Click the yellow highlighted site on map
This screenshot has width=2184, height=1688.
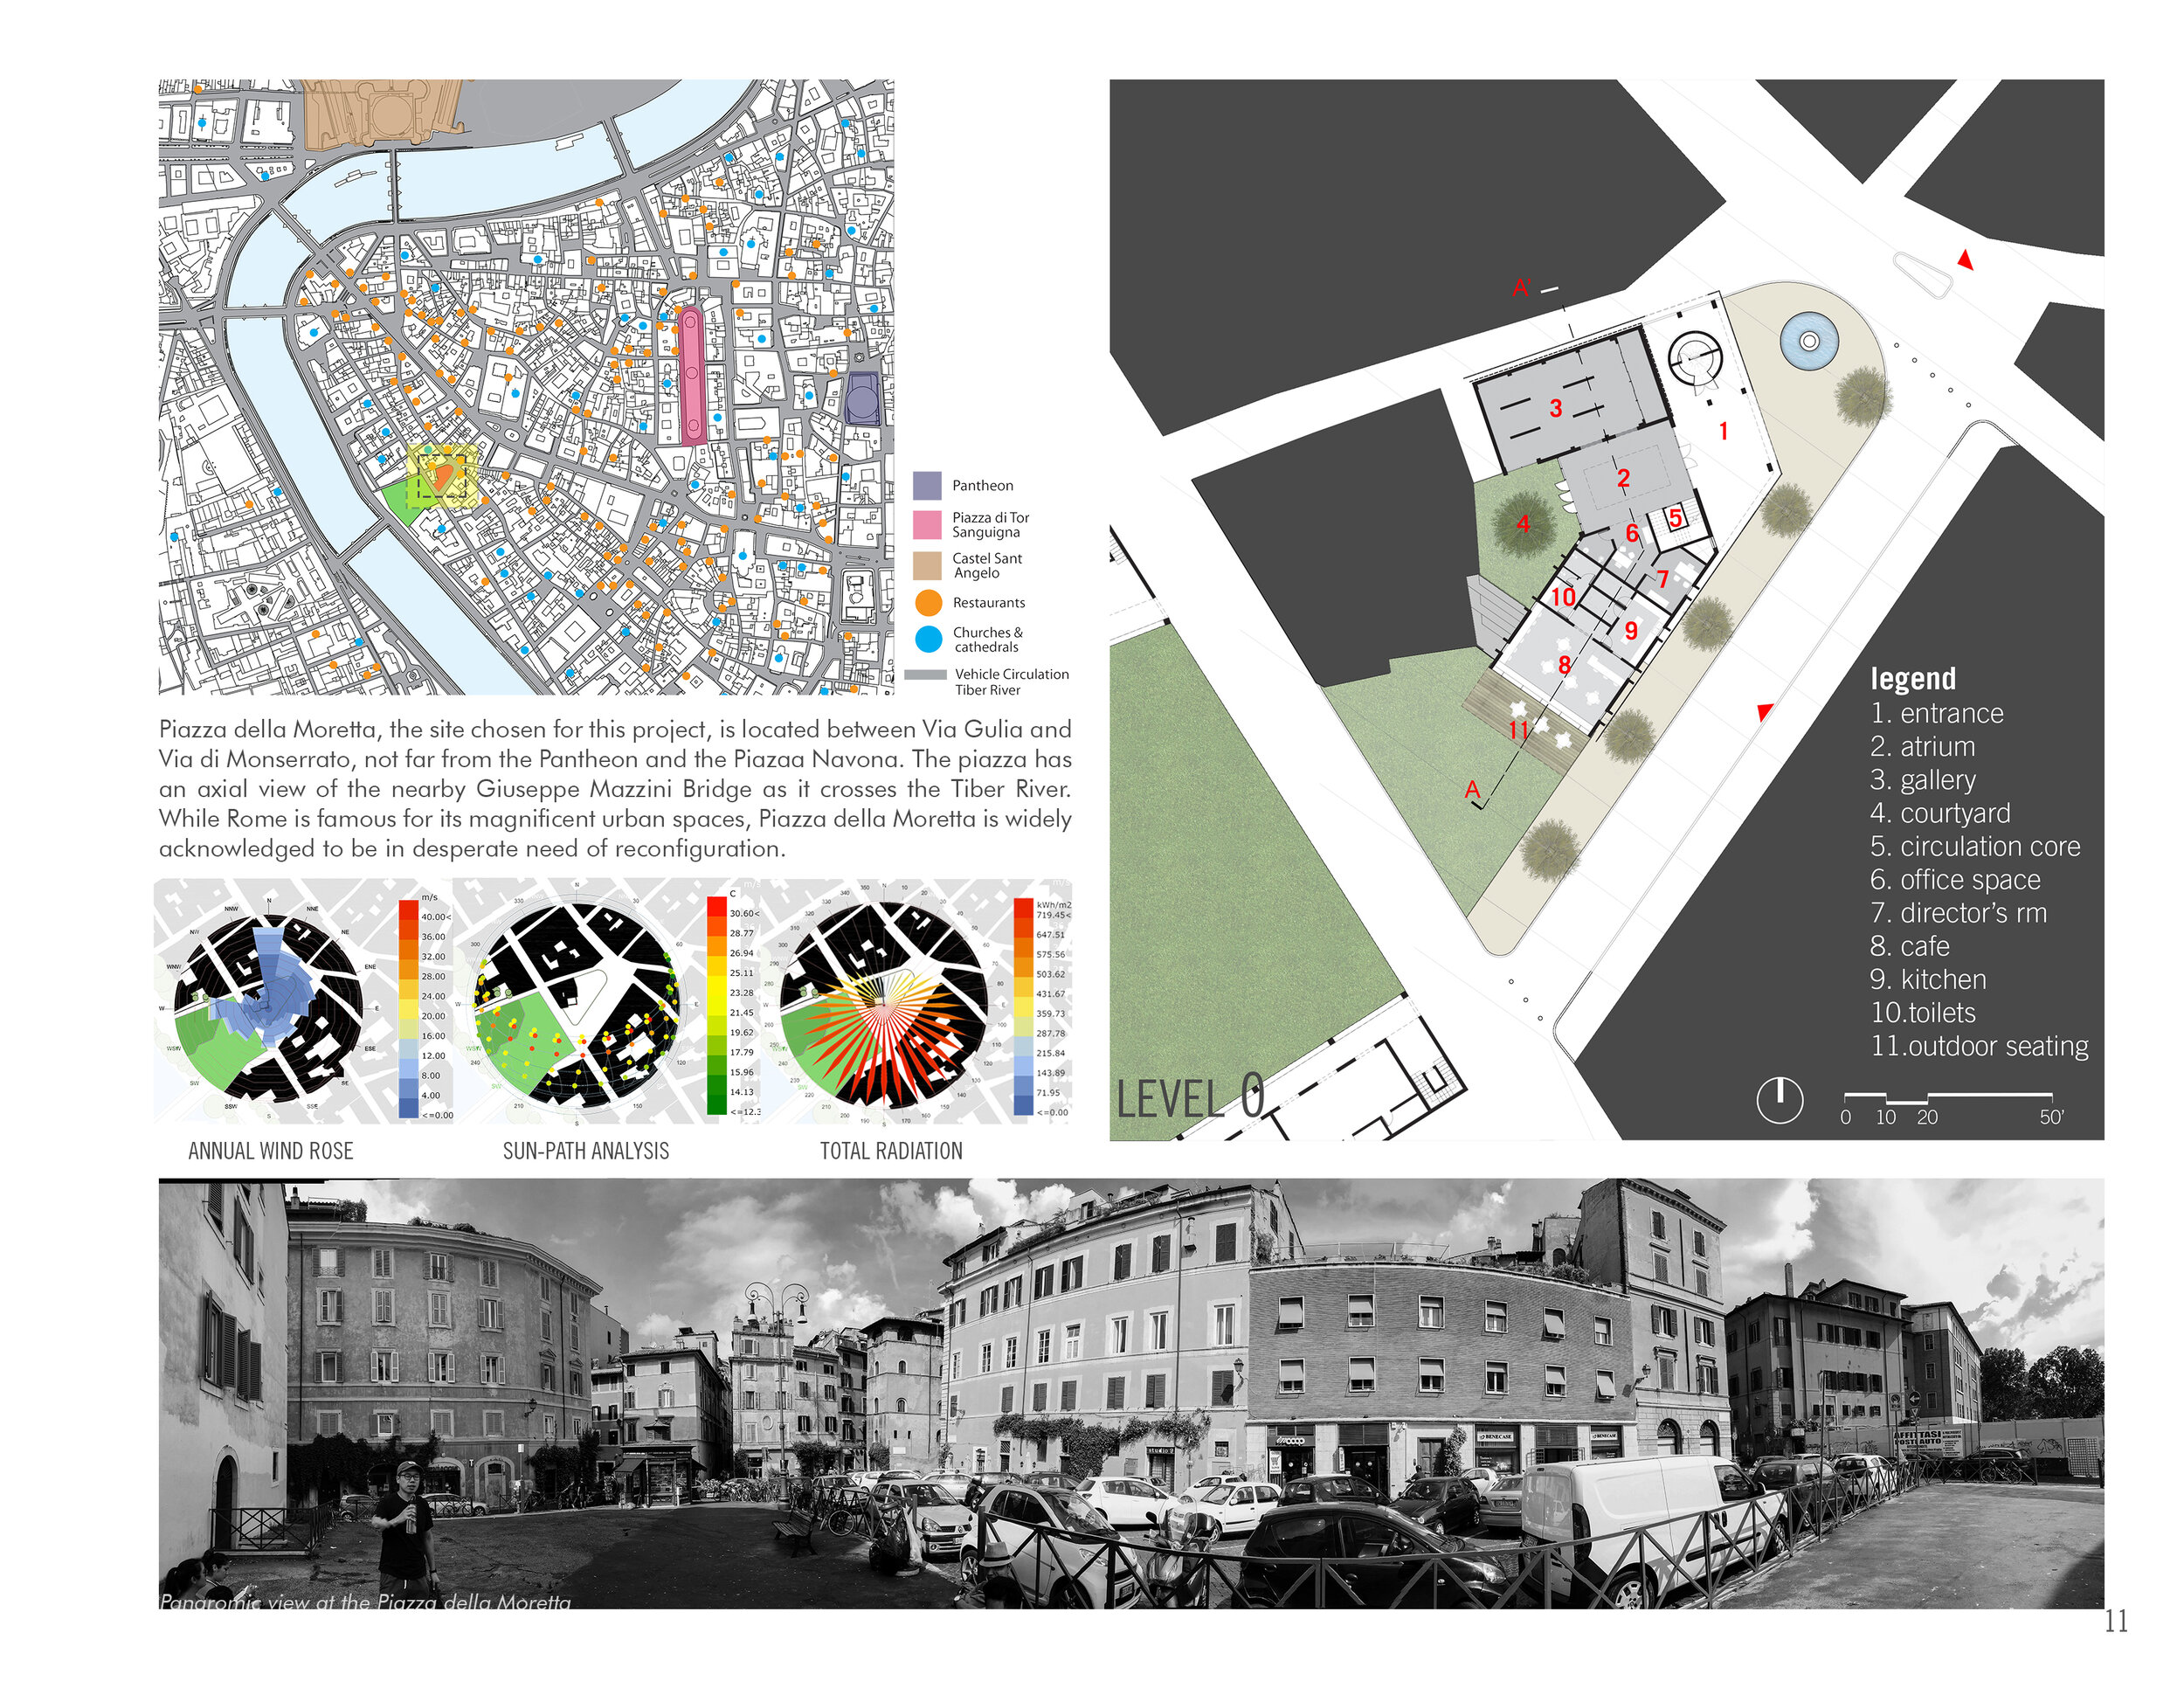[443, 475]
